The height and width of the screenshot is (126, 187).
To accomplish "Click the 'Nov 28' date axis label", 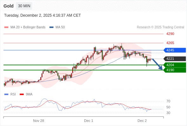I will coord(39,121).
